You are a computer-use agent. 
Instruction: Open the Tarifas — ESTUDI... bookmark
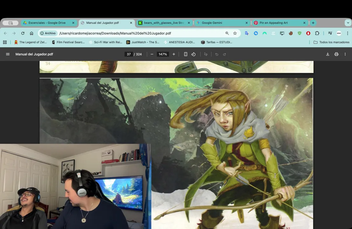pyautogui.click(x=217, y=42)
